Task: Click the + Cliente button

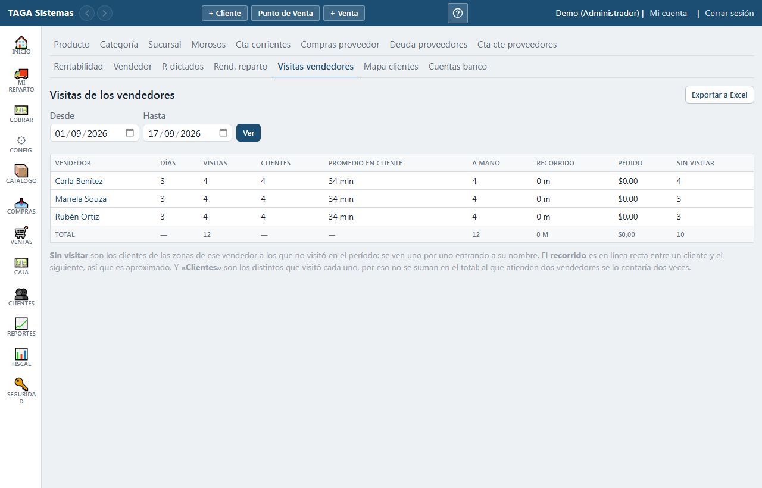Action: click(x=224, y=13)
